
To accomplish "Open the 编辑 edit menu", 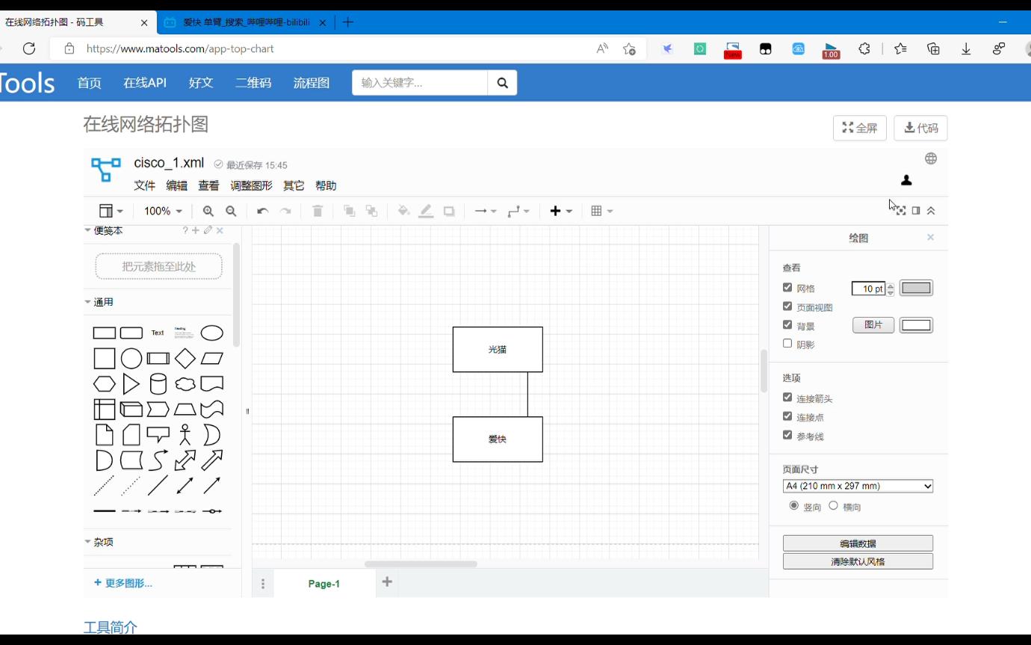I will 177,186.
